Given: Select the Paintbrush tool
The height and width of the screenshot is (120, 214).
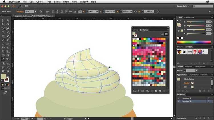Looking at the screenshot, I should pyautogui.click(x=8, y=36).
